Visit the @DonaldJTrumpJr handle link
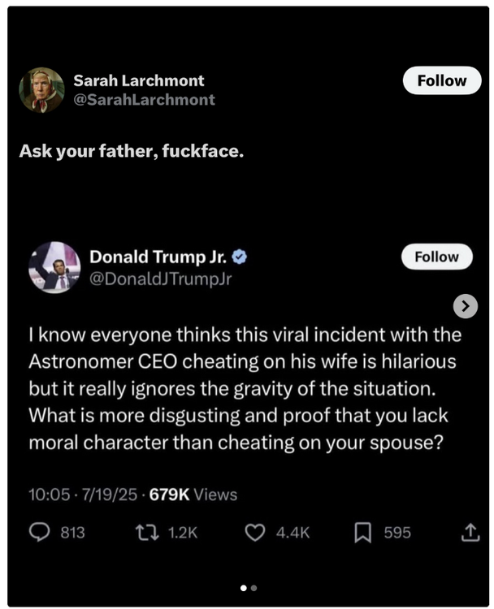Viewport: 494px width, 609px height. (160, 278)
